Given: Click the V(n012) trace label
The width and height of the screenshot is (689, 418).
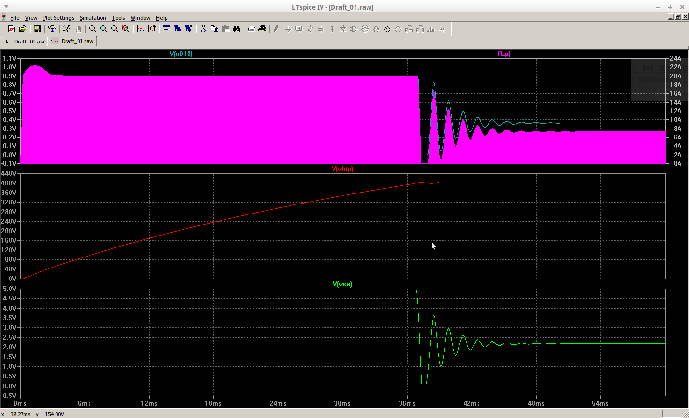Looking at the screenshot, I should pos(181,54).
